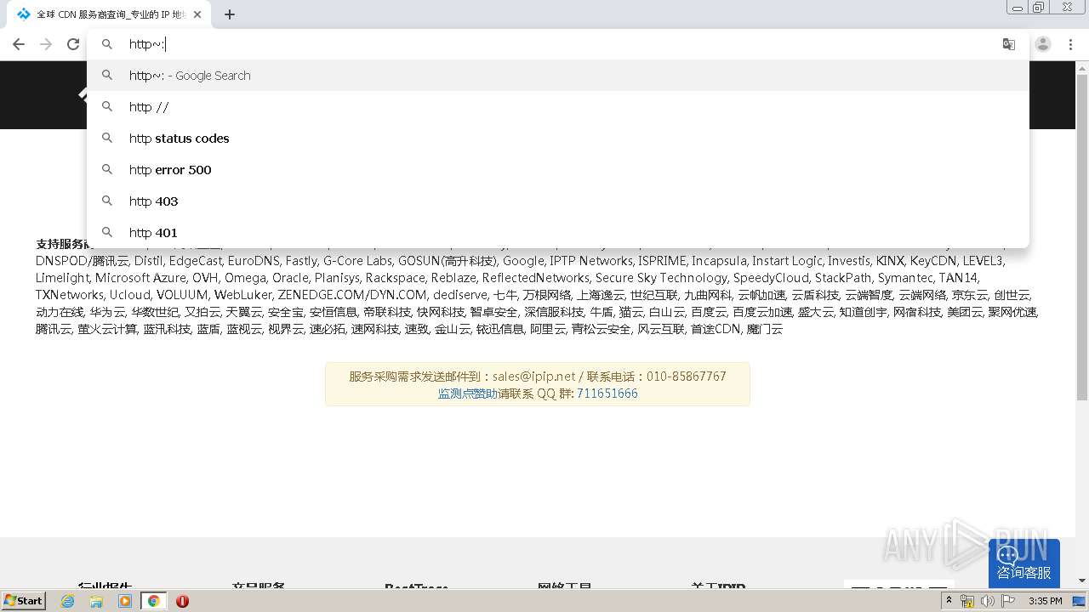Viewport: 1089px width, 612px height.
Task: Click the Chrome taskbar icon
Action: click(x=153, y=601)
